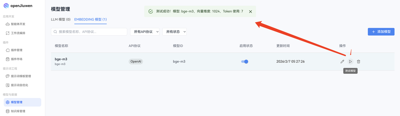Click the 测试成功 notification message text

(200, 12)
